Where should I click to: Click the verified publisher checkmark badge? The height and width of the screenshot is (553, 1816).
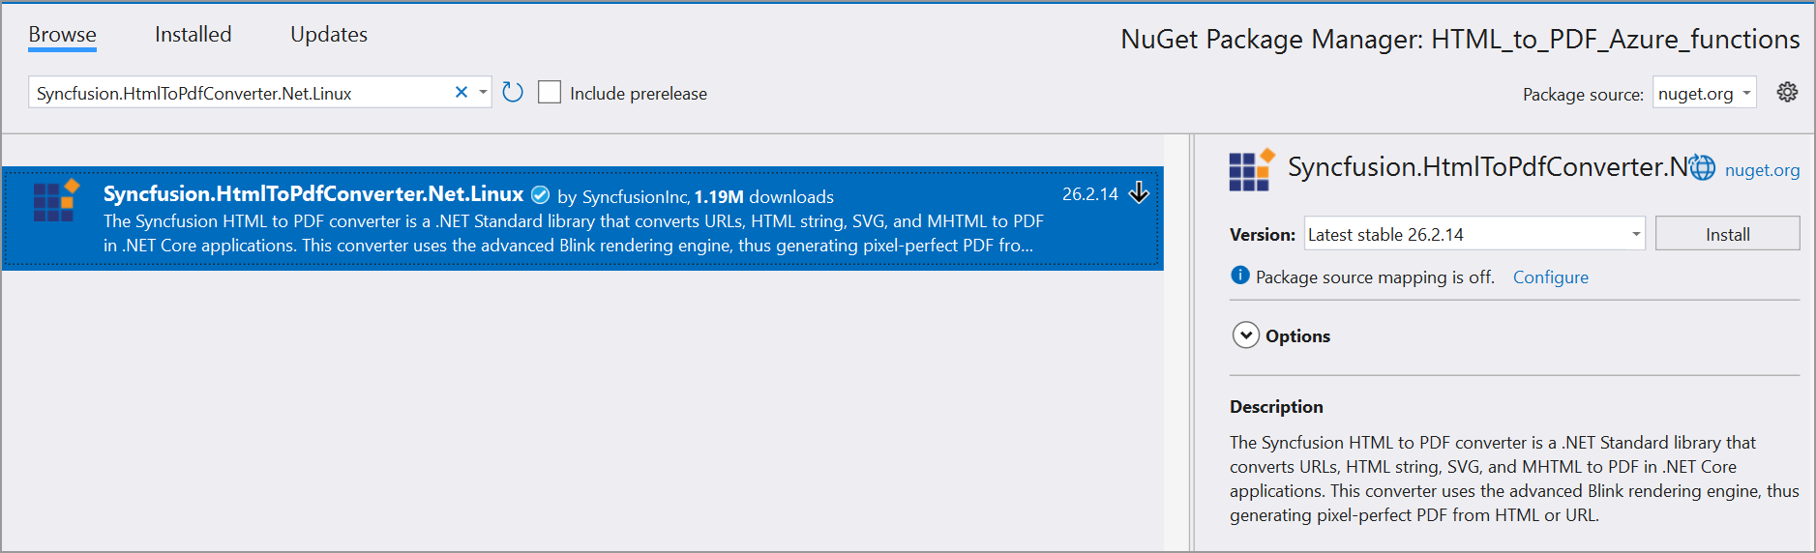(541, 195)
